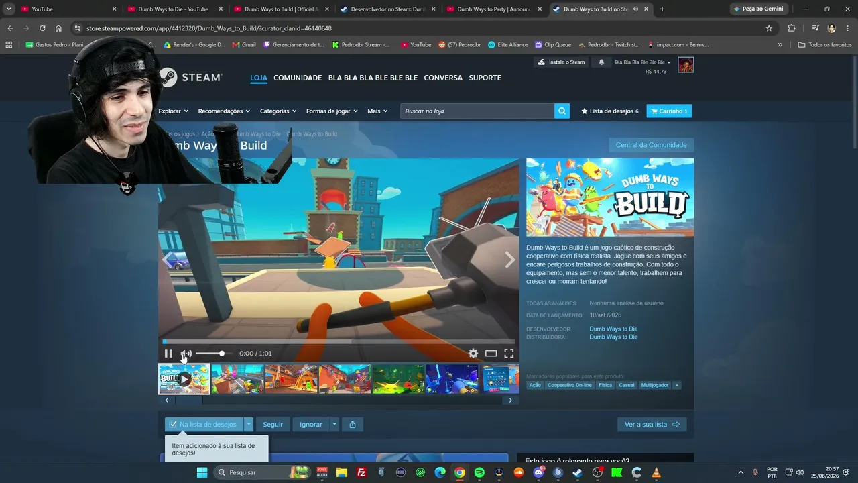Viewport: 858px width, 483px height.
Task: Open SoundCloud from the taskbar
Action: pos(518,472)
